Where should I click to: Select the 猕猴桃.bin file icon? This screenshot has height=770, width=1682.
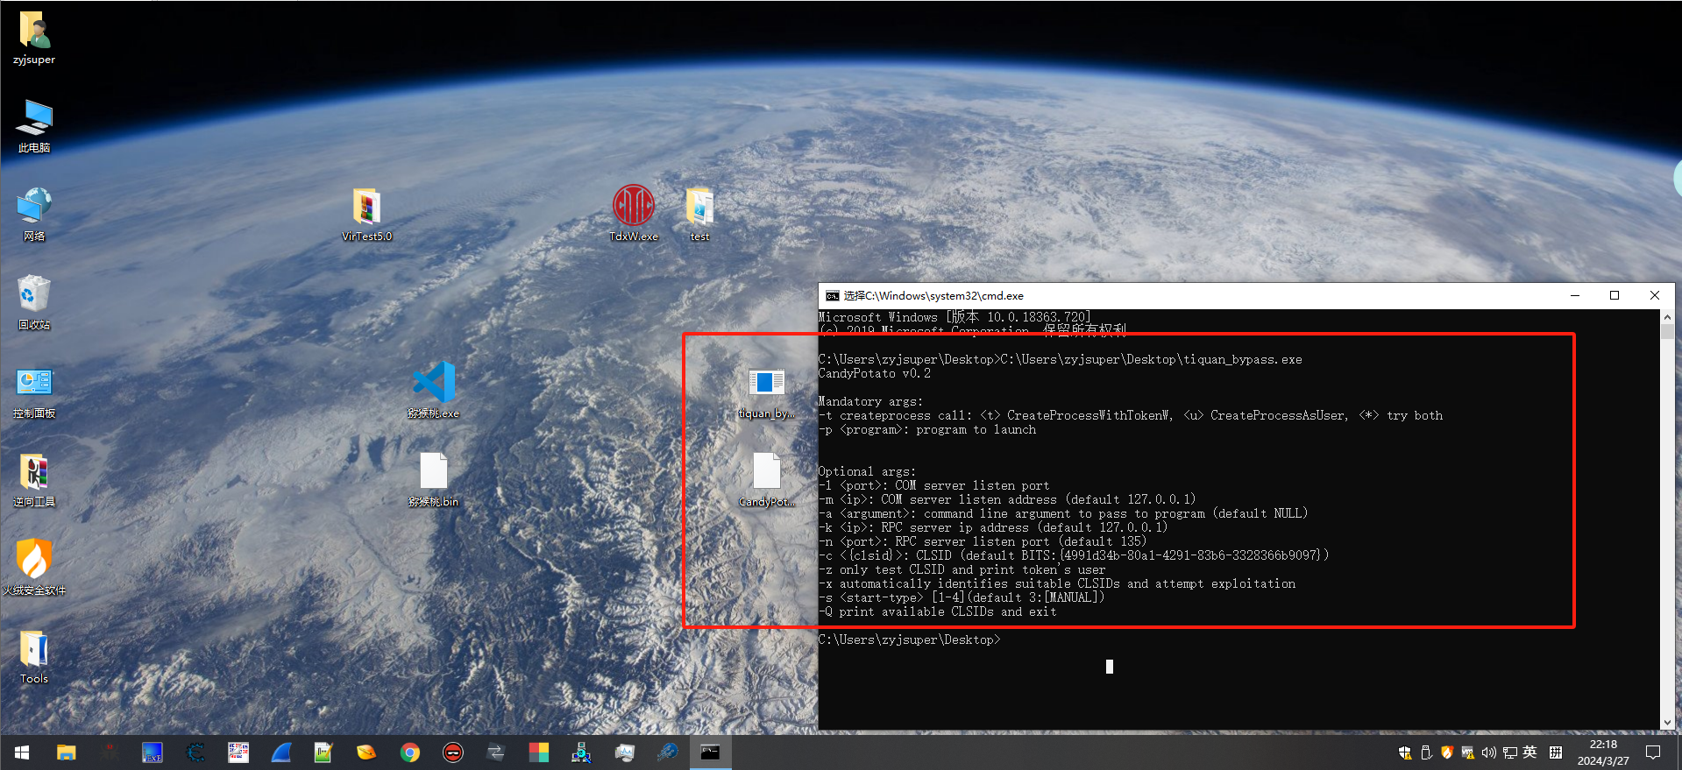pyautogui.click(x=434, y=480)
